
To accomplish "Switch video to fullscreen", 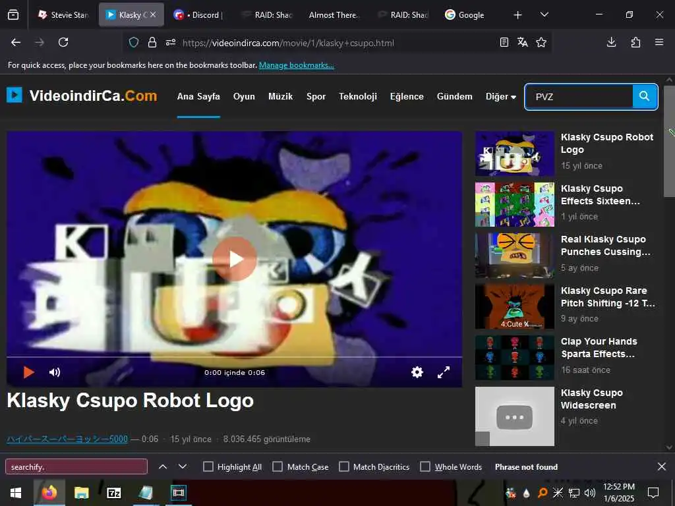I will click(444, 372).
